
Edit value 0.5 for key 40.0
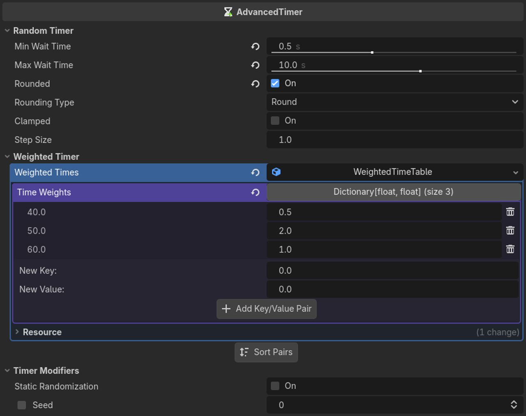384,212
